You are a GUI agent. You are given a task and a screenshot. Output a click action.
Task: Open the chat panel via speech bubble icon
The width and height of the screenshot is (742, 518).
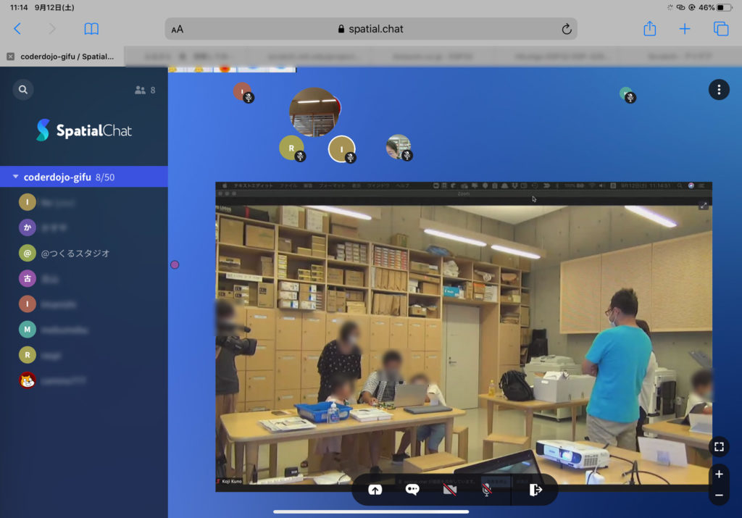tap(412, 490)
